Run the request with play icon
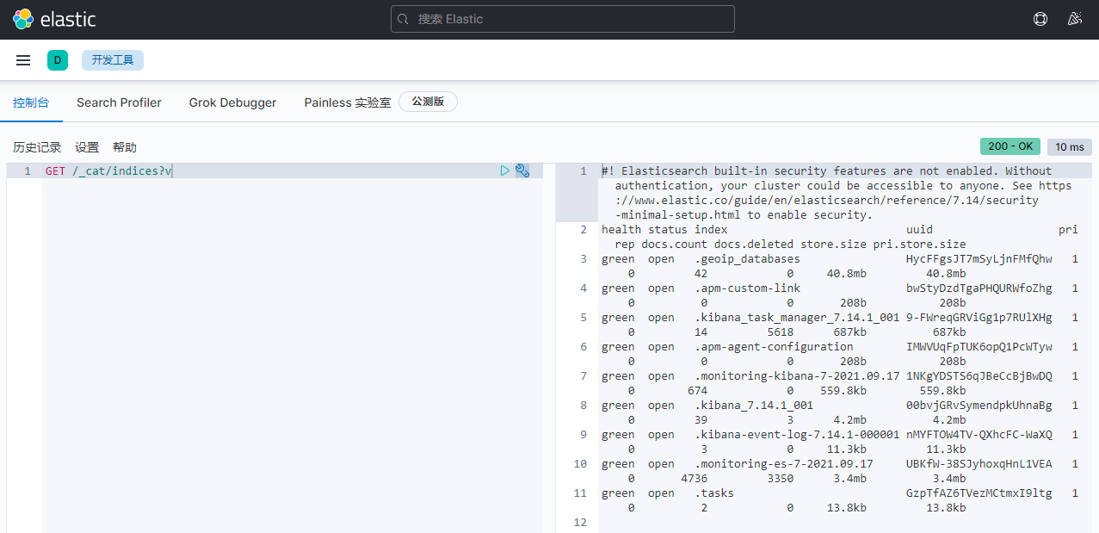 (x=505, y=170)
